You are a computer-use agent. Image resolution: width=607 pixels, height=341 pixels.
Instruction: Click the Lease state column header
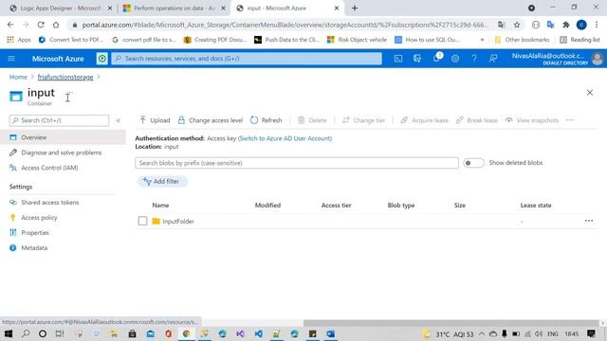click(x=536, y=206)
